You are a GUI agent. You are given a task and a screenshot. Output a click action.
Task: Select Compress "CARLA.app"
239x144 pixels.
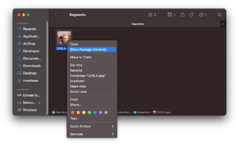pyautogui.click(x=92, y=76)
